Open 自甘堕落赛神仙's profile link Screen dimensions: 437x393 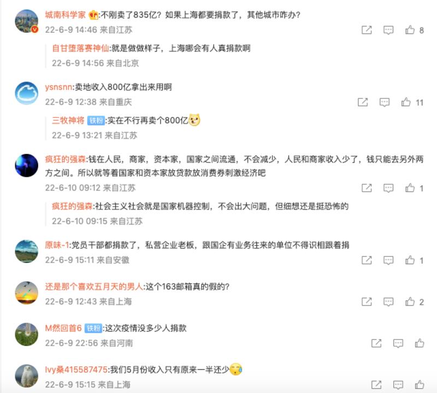click(x=80, y=48)
